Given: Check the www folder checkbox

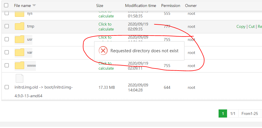Looking at the screenshot, I should [7, 66].
